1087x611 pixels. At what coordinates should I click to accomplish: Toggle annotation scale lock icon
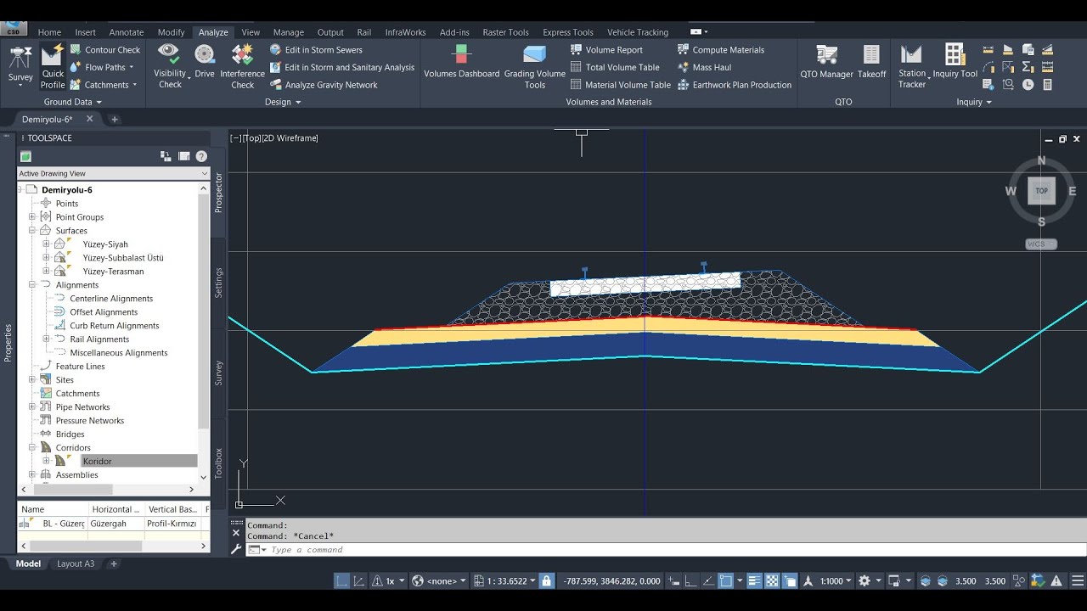tap(546, 581)
